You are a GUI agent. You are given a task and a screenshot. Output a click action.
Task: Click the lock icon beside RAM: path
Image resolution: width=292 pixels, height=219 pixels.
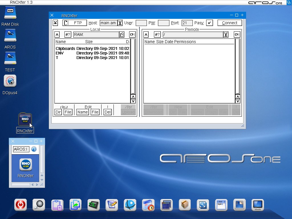tap(122, 35)
